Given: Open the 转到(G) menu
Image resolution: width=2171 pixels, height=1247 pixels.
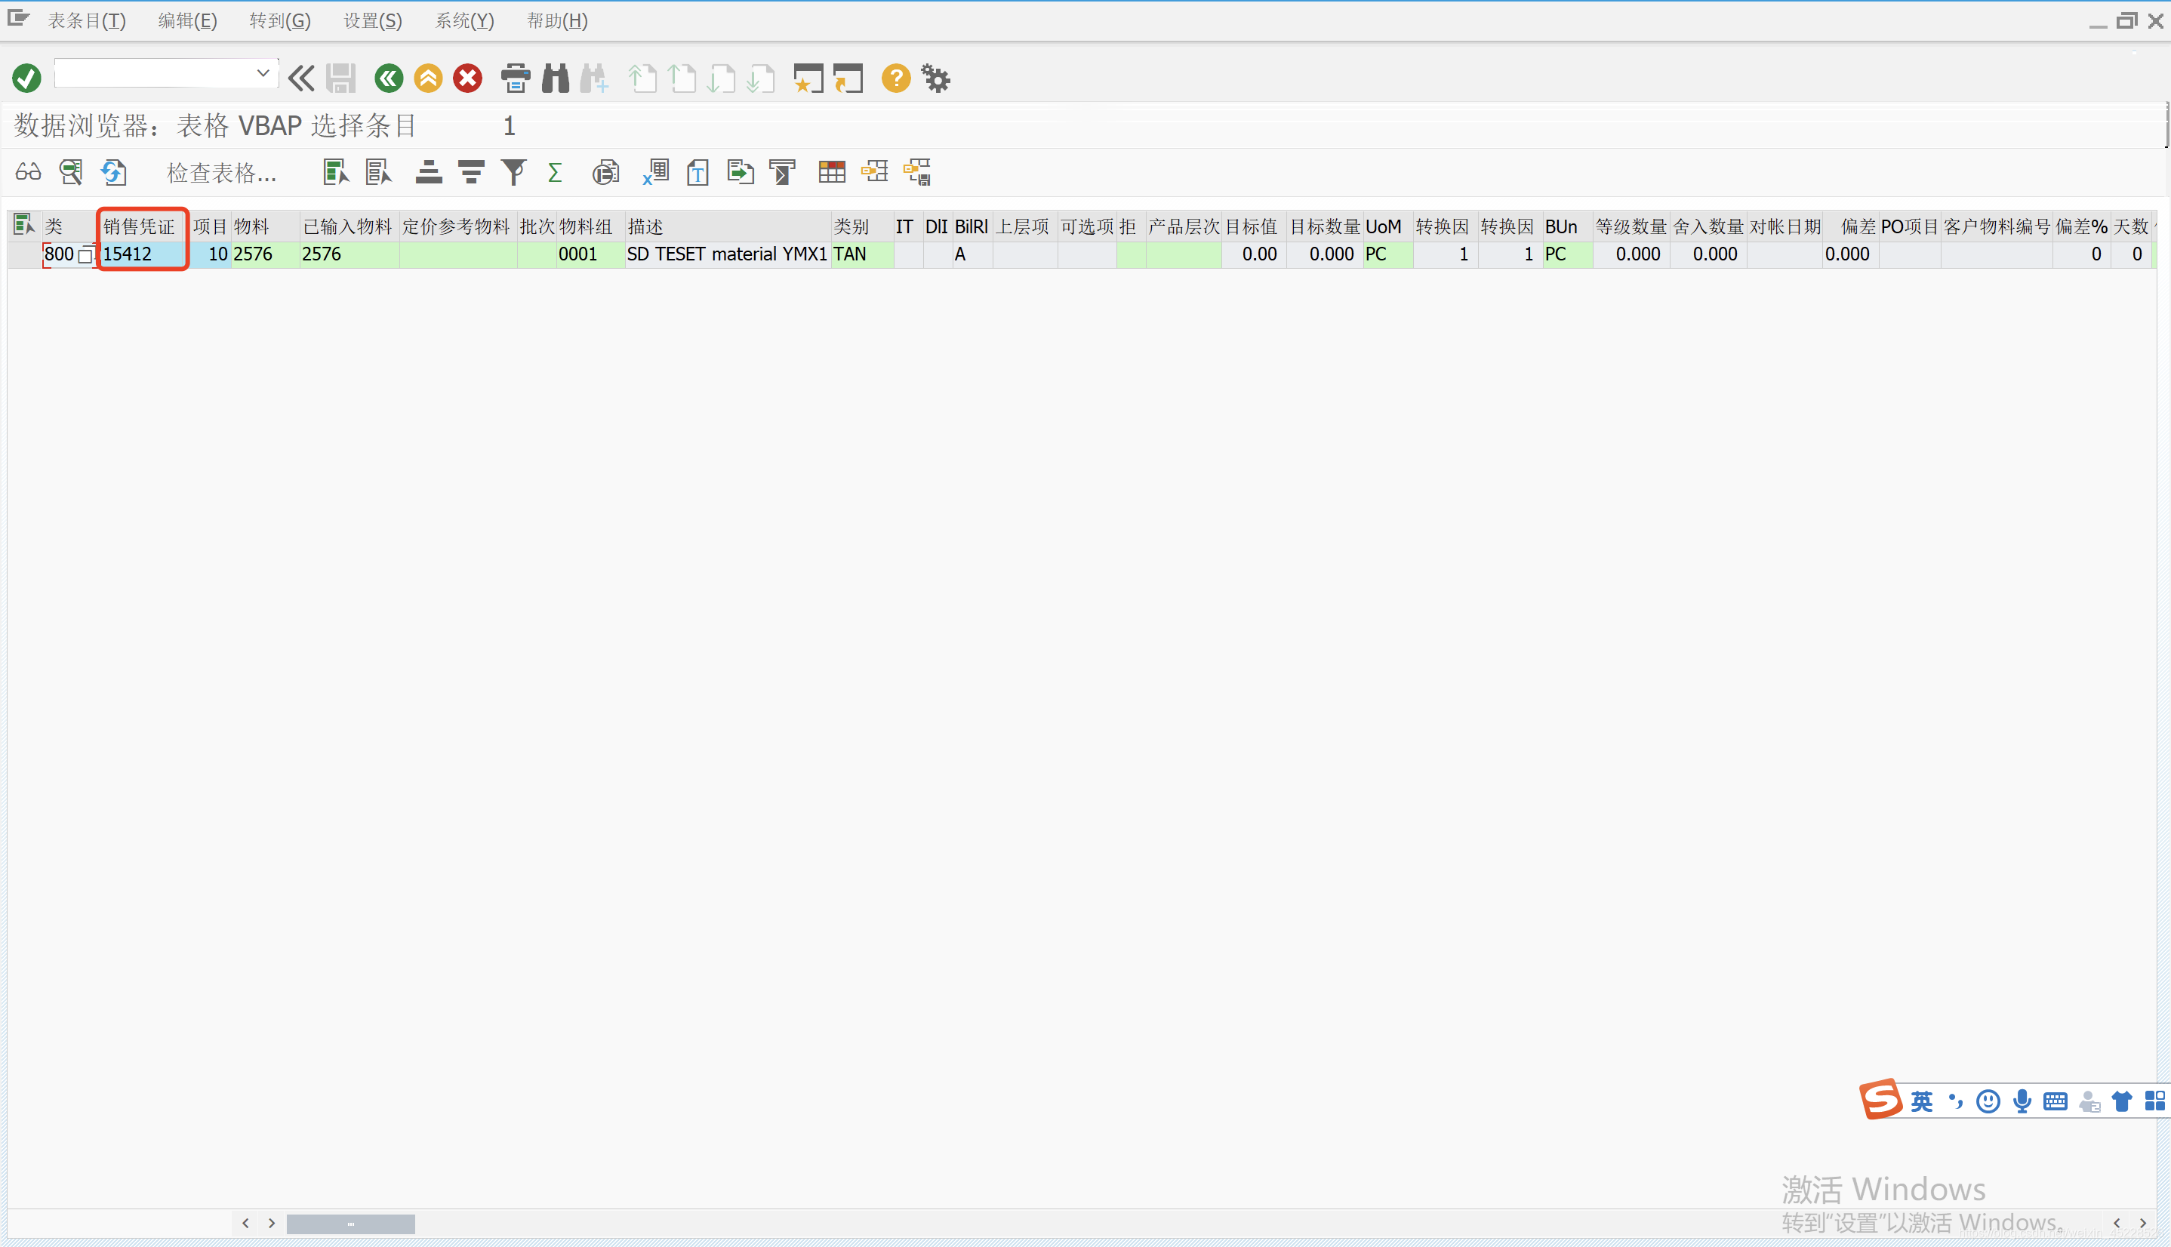Looking at the screenshot, I should (x=280, y=20).
